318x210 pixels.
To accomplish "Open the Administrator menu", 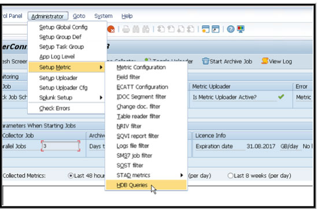I will [47, 16].
